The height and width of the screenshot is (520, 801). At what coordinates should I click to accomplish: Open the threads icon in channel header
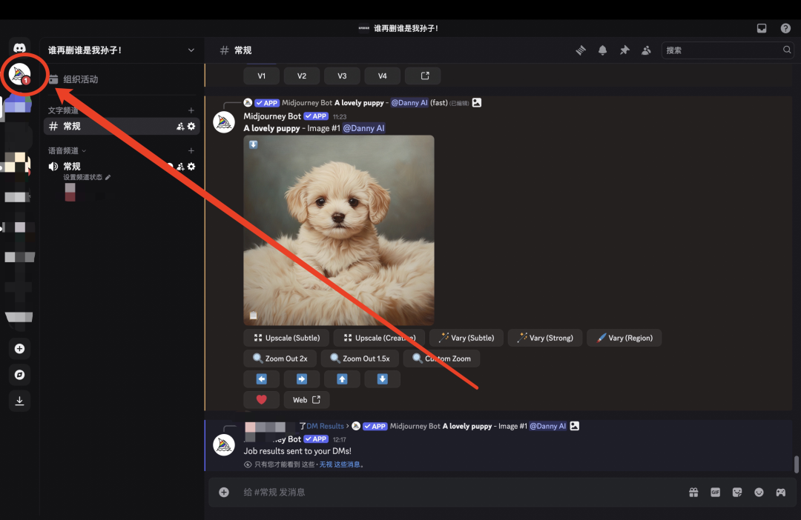click(581, 50)
